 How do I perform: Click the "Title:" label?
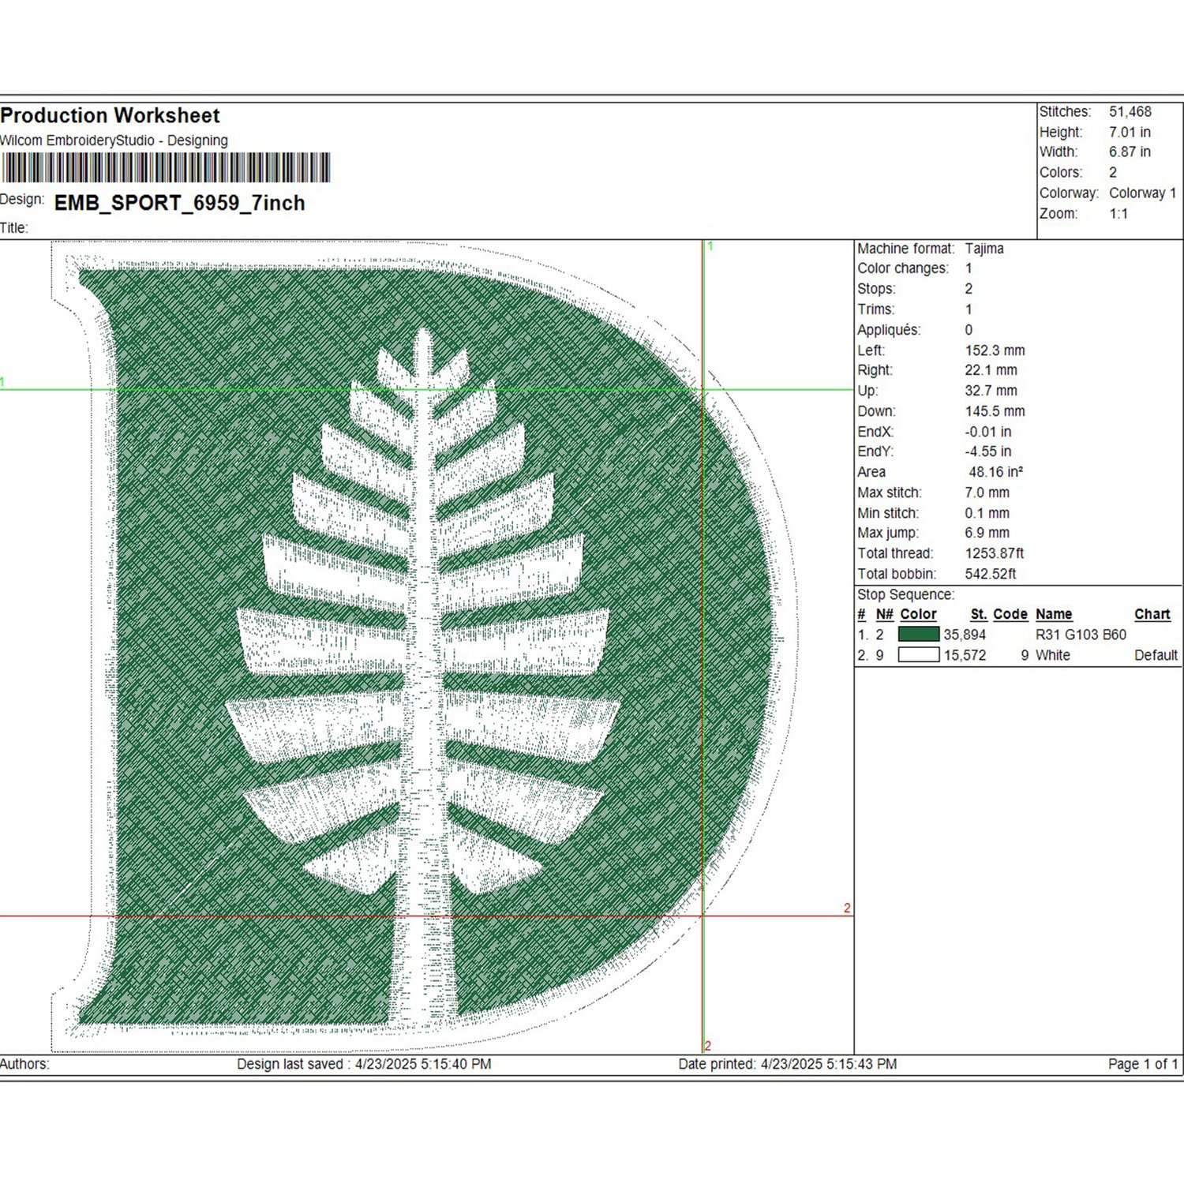coord(14,228)
